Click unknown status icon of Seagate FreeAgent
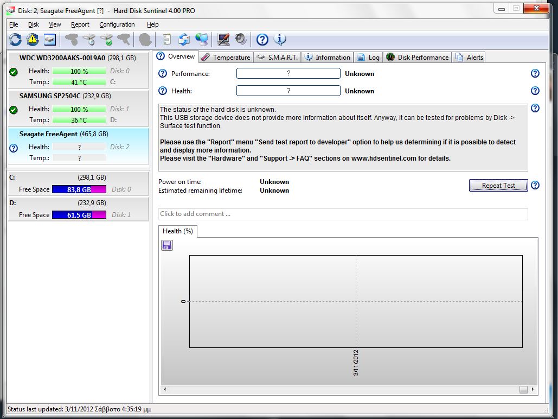 (14, 148)
